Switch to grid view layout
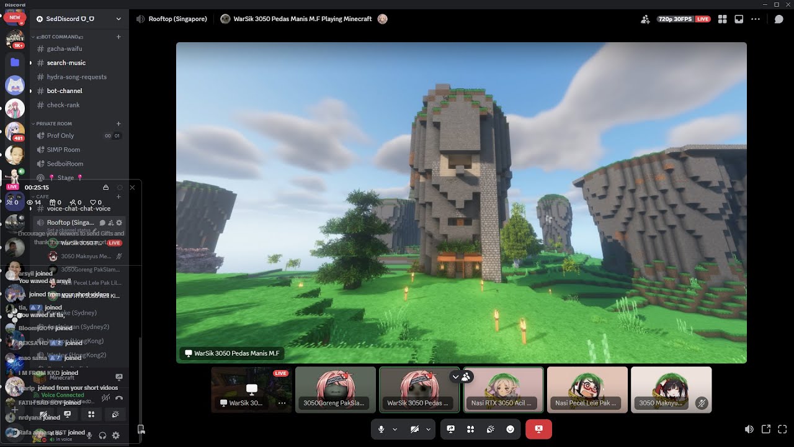 (x=722, y=19)
